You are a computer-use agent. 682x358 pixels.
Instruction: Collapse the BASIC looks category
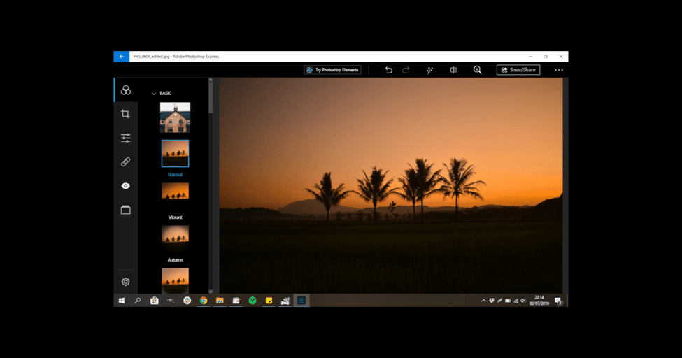[154, 93]
